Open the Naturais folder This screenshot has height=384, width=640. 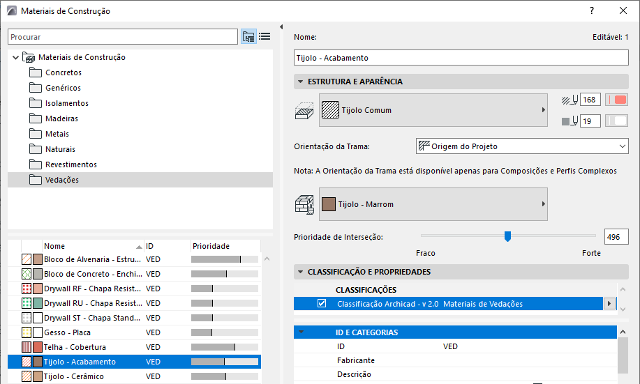click(x=52, y=149)
